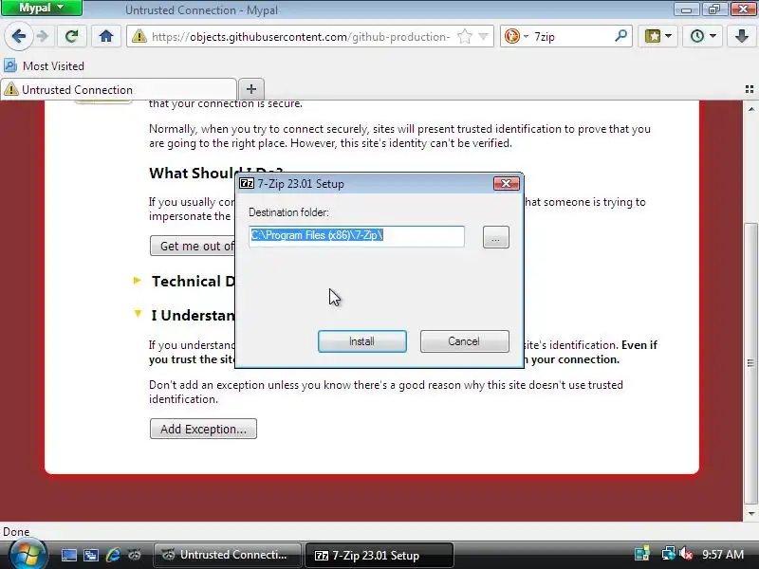Viewport: 759px width, 569px height.
Task: Click the 9:57 AM clock
Action: [723, 554]
